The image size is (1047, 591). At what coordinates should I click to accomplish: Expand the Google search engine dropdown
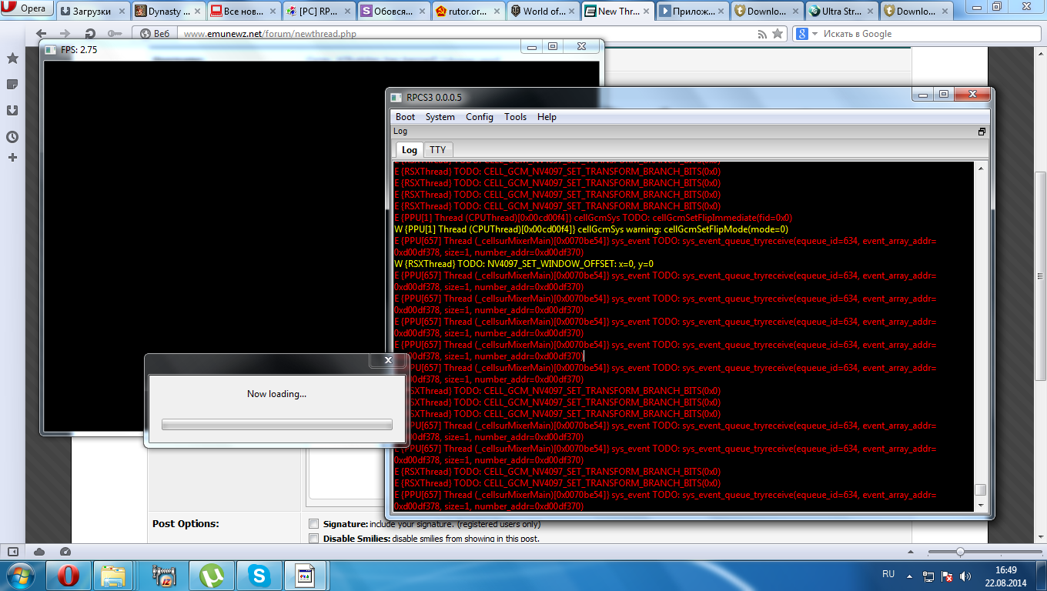[x=806, y=34]
